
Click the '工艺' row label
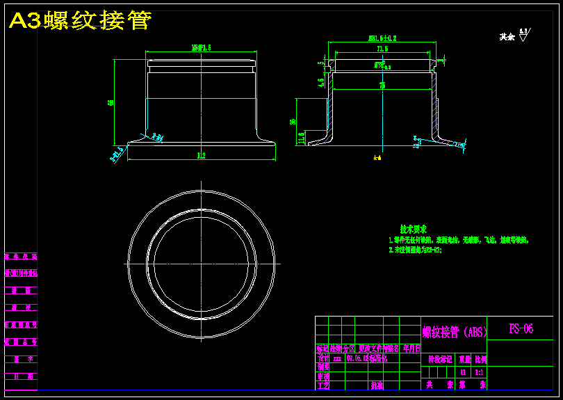click(323, 385)
